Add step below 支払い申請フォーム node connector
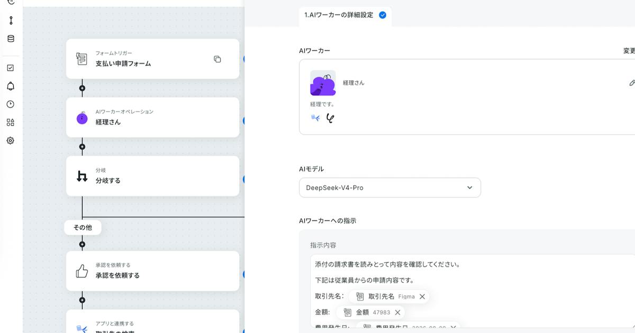635x333 pixels. [82, 88]
